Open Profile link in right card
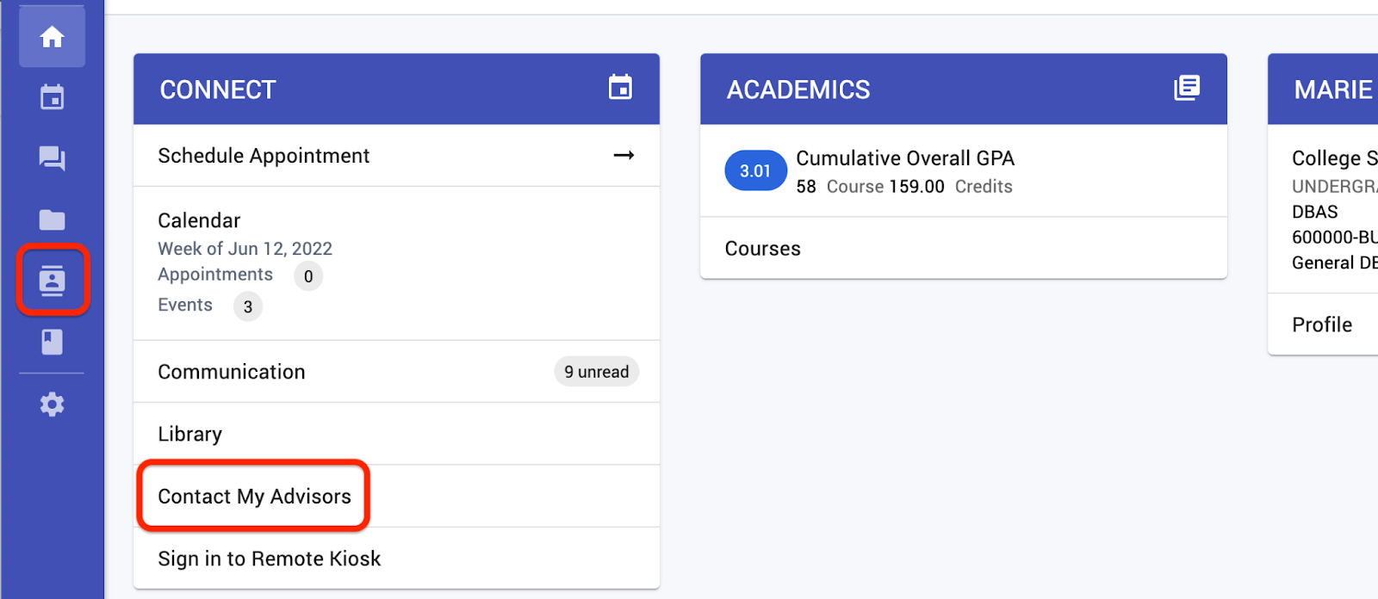1378x599 pixels. (x=1322, y=324)
